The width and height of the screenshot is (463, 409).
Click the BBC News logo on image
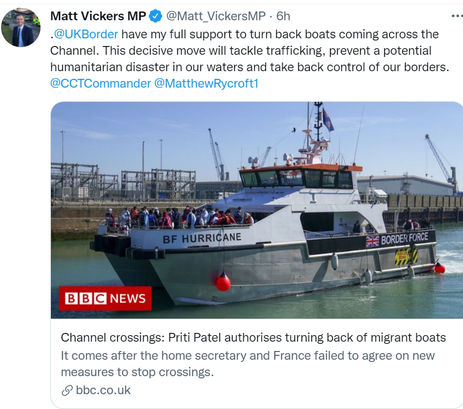tap(105, 298)
